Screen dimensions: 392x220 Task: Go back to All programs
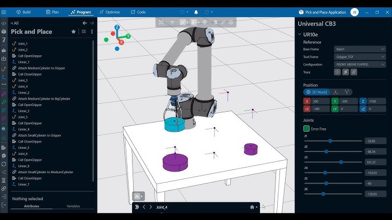15,23
